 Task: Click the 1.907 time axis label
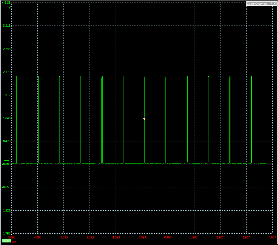click(x=194, y=237)
